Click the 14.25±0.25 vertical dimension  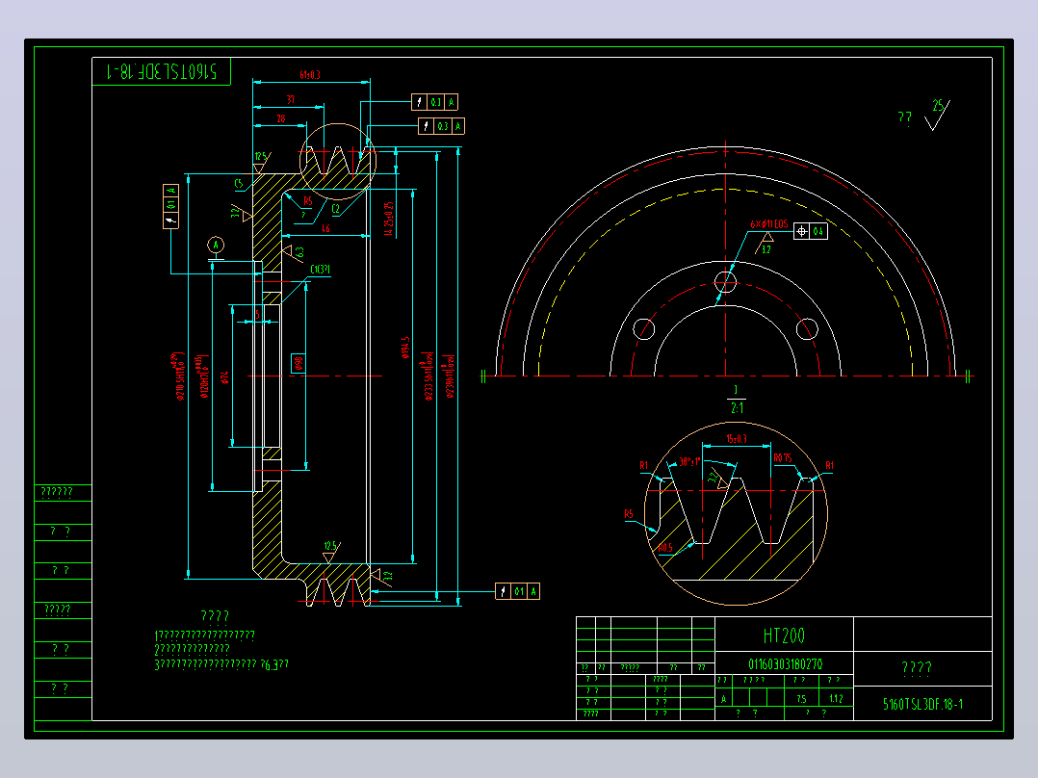tap(389, 219)
